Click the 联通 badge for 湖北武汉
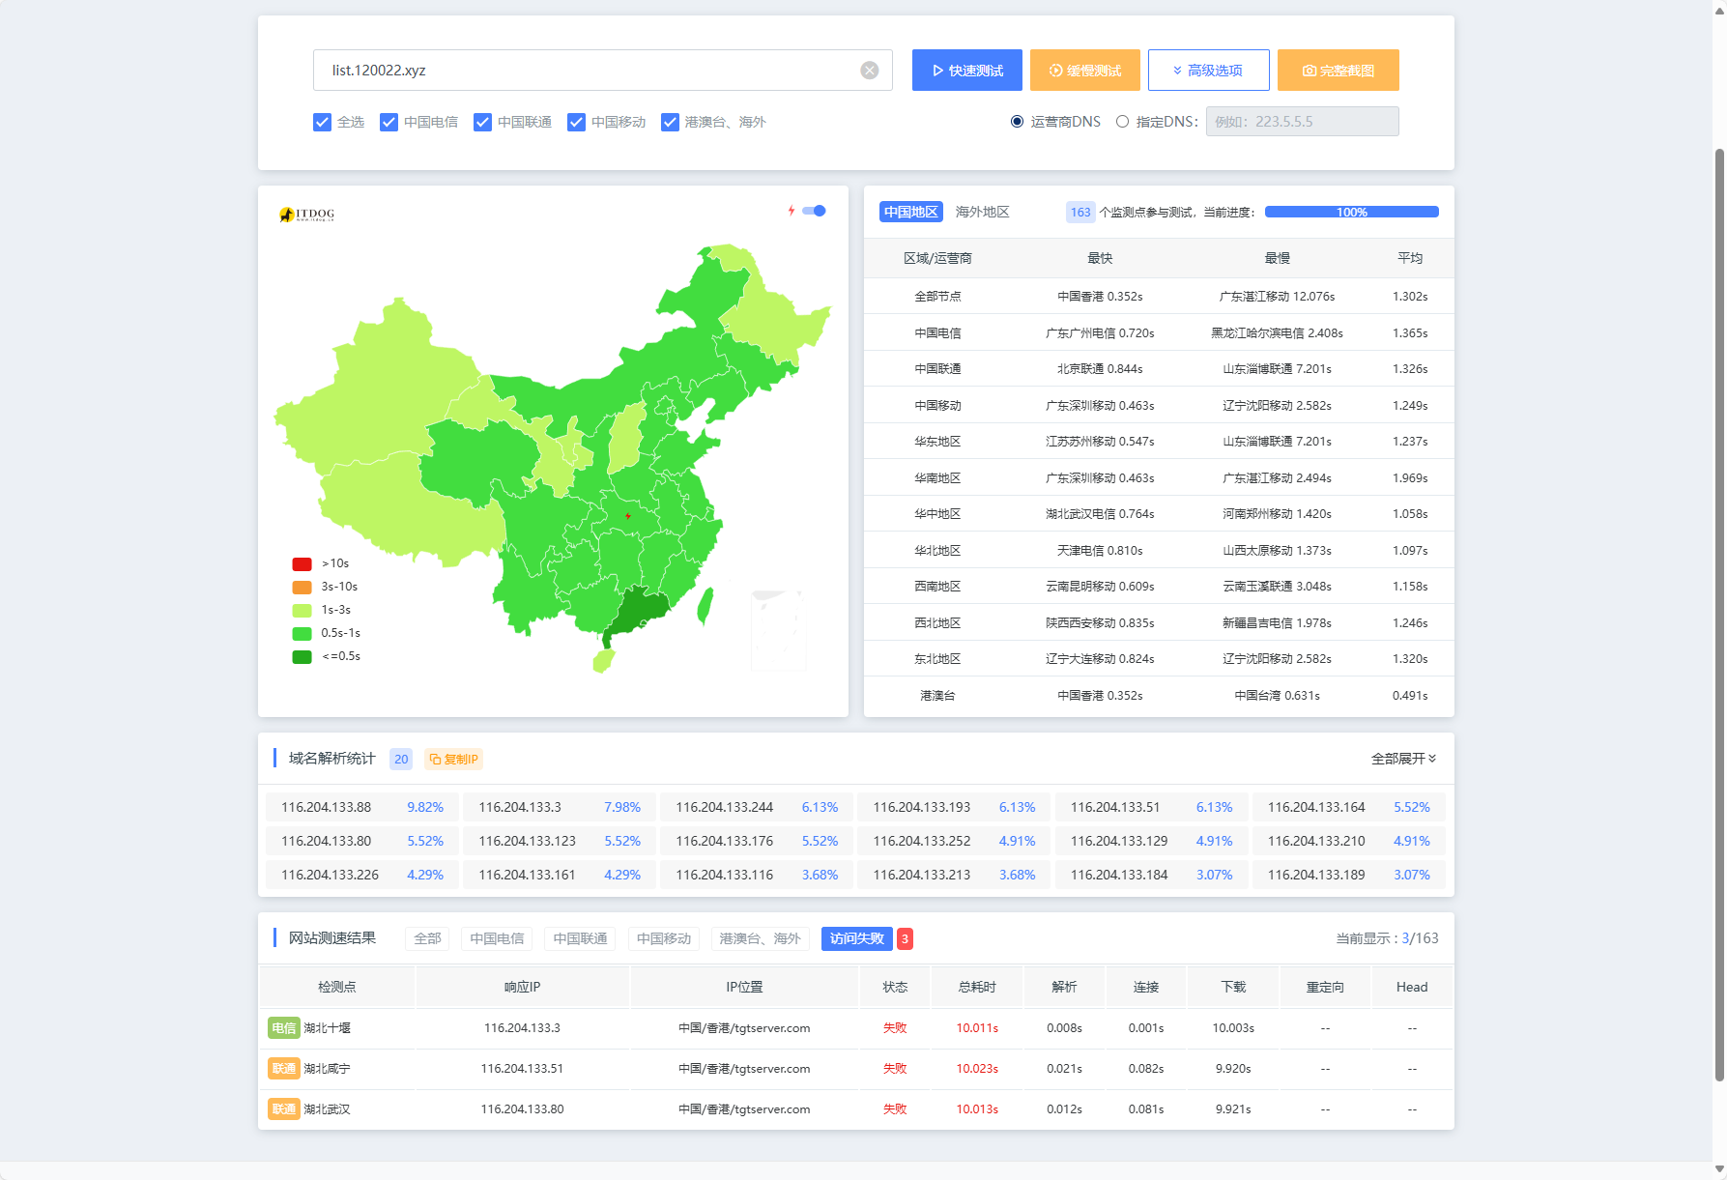 pyautogui.click(x=283, y=1109)
